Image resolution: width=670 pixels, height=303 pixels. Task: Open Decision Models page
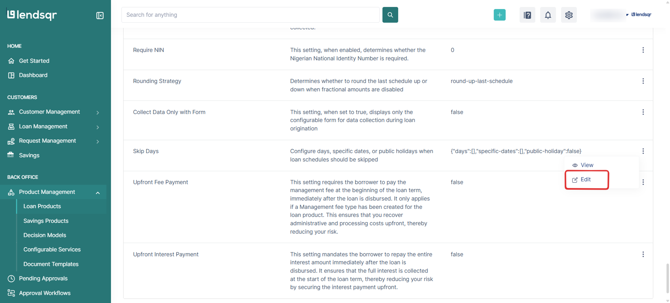tap(45, 235)
